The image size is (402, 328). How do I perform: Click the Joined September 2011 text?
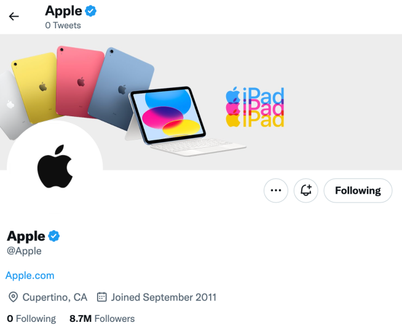[x=164, y=297]
